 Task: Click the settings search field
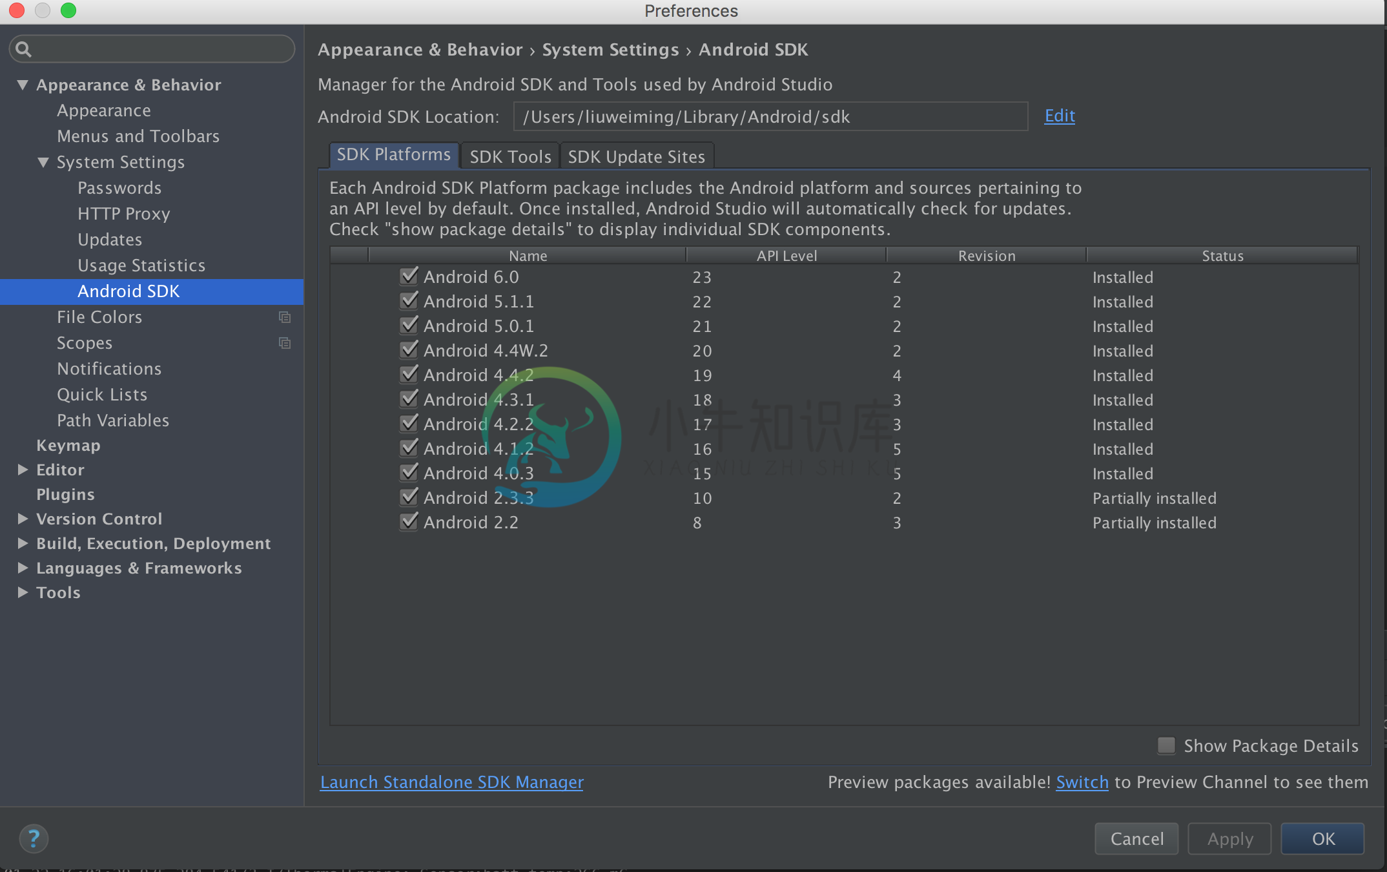(152, 49)
